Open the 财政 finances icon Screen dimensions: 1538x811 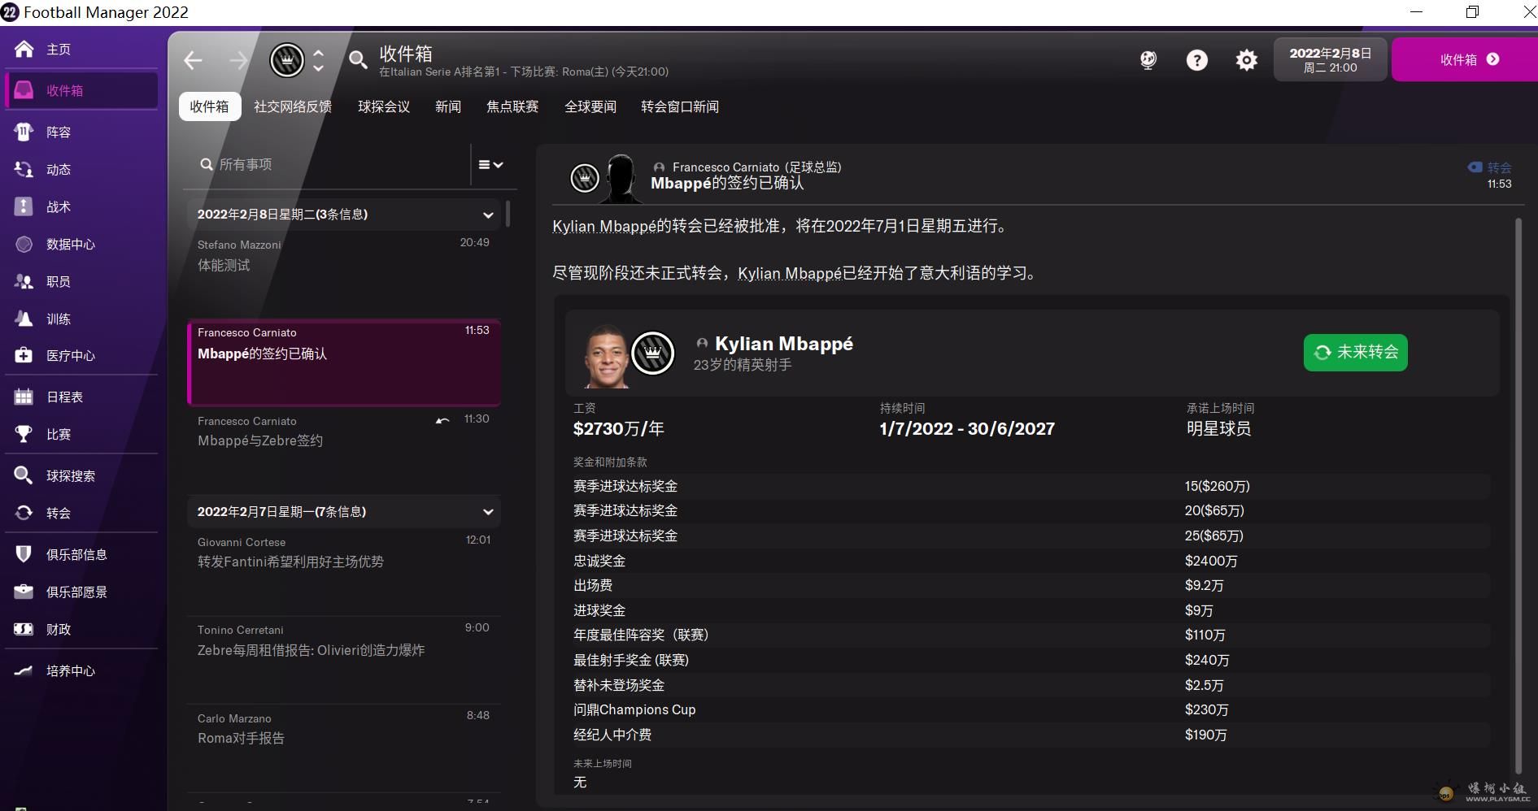24,629
